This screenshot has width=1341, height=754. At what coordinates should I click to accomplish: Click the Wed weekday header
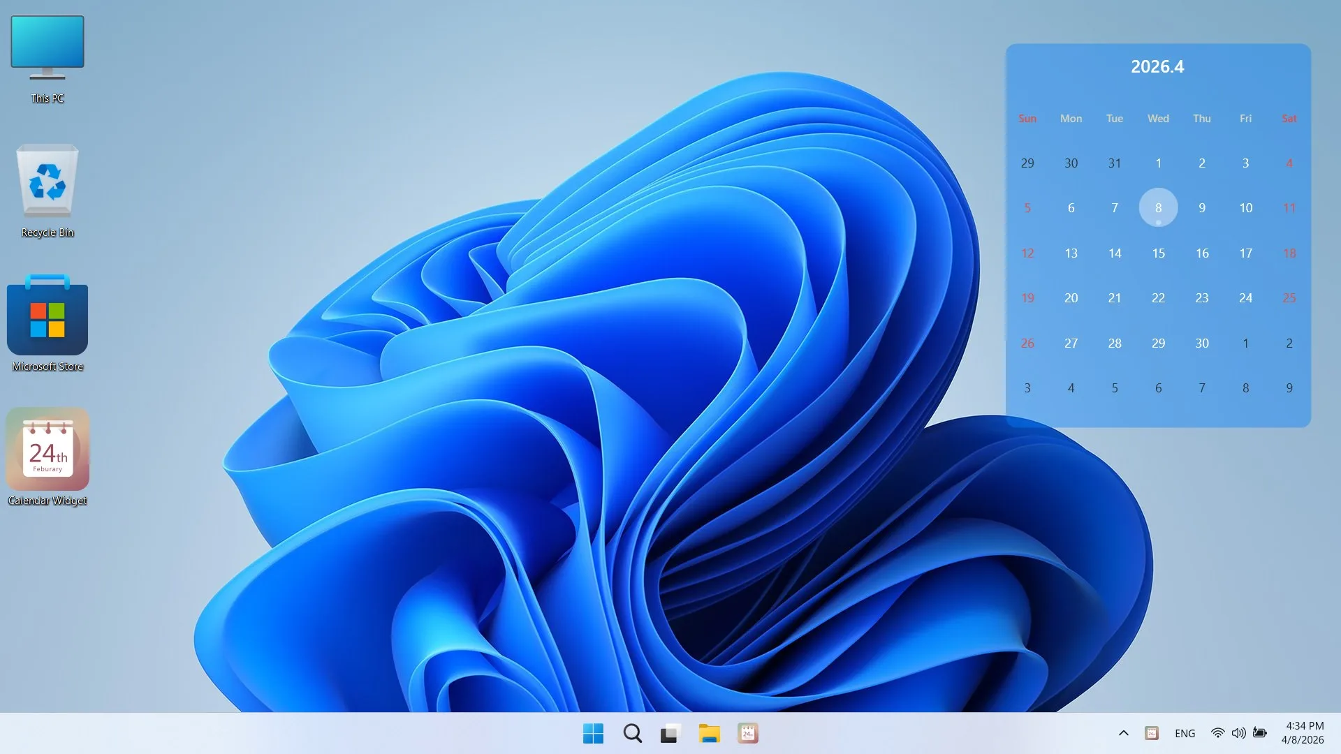tap(1158, 118)
